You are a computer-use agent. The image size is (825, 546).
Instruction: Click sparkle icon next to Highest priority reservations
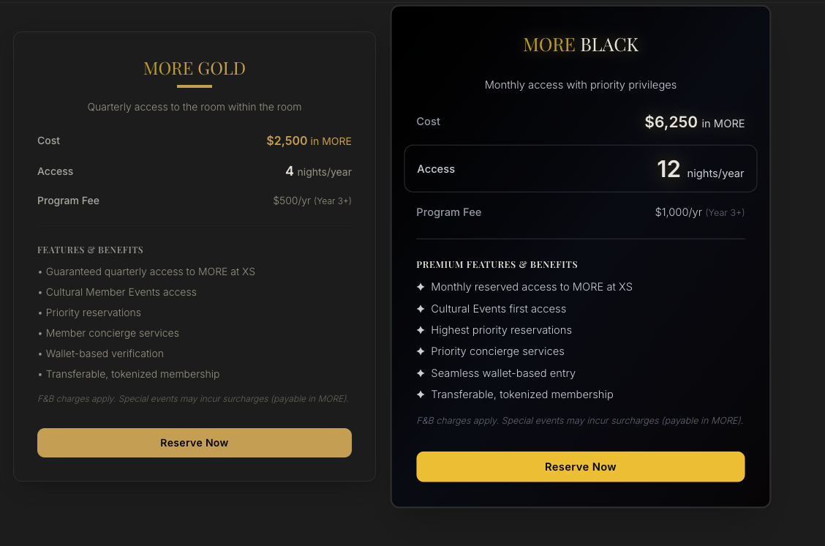(421, 330)
